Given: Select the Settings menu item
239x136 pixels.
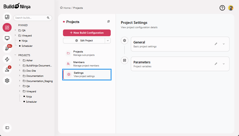Looking at the screenshot, I should (87, 74).
